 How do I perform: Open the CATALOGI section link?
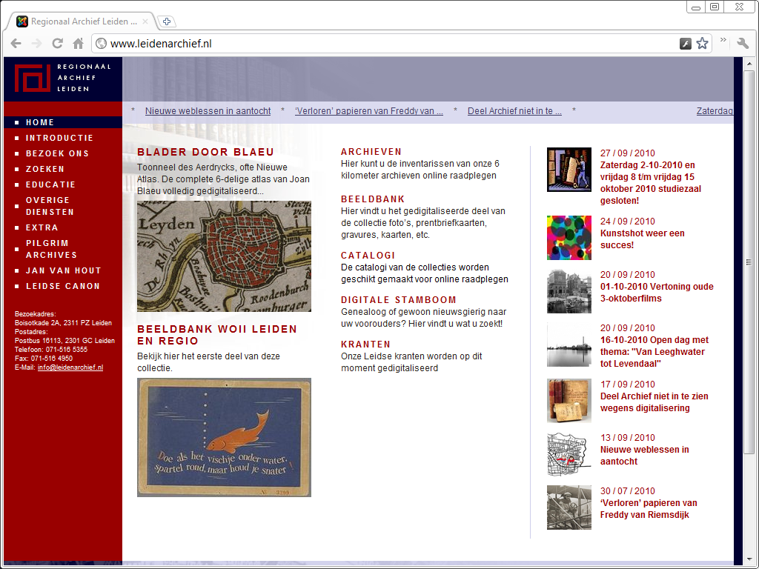tap(368, 255)
